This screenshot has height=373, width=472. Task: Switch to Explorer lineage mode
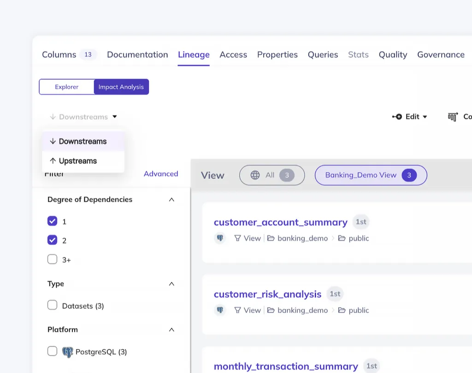67,87
